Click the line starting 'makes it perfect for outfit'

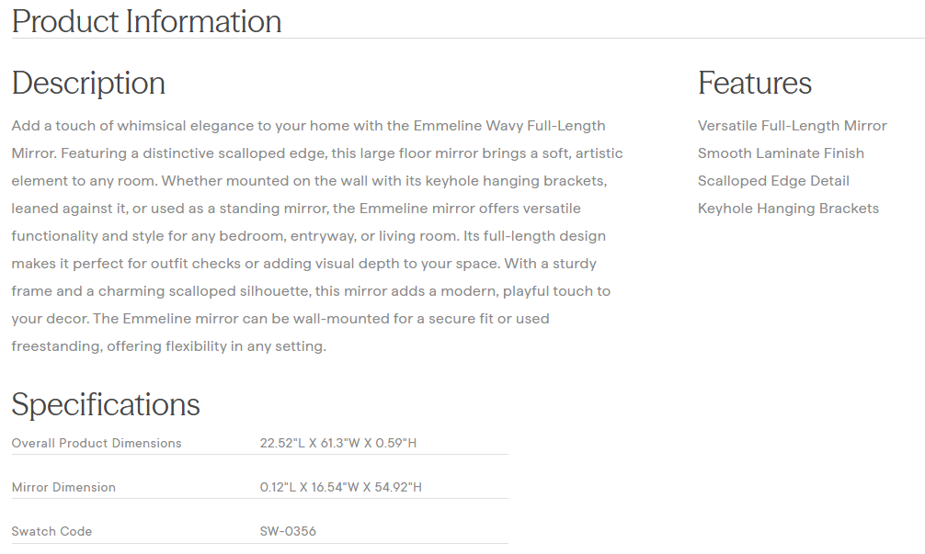pyautogui.click(x=303, y=264)
